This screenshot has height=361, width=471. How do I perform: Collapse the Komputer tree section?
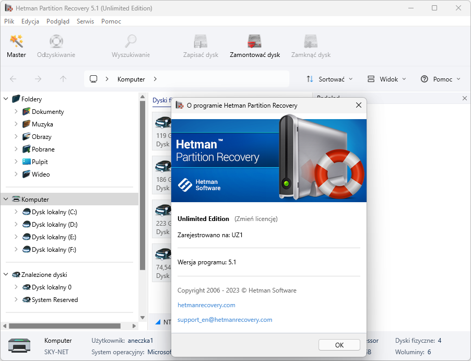click(6, 199)
